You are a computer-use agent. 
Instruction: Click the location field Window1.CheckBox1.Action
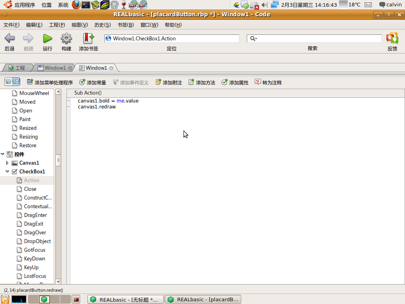(172, 38)
